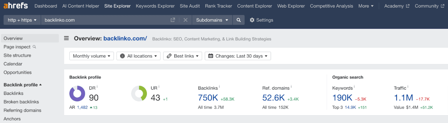Open Broken backlinks in the sidebar
Image resolution: width=448 pixels, height=123 pixels.
[x=21, y=102]
